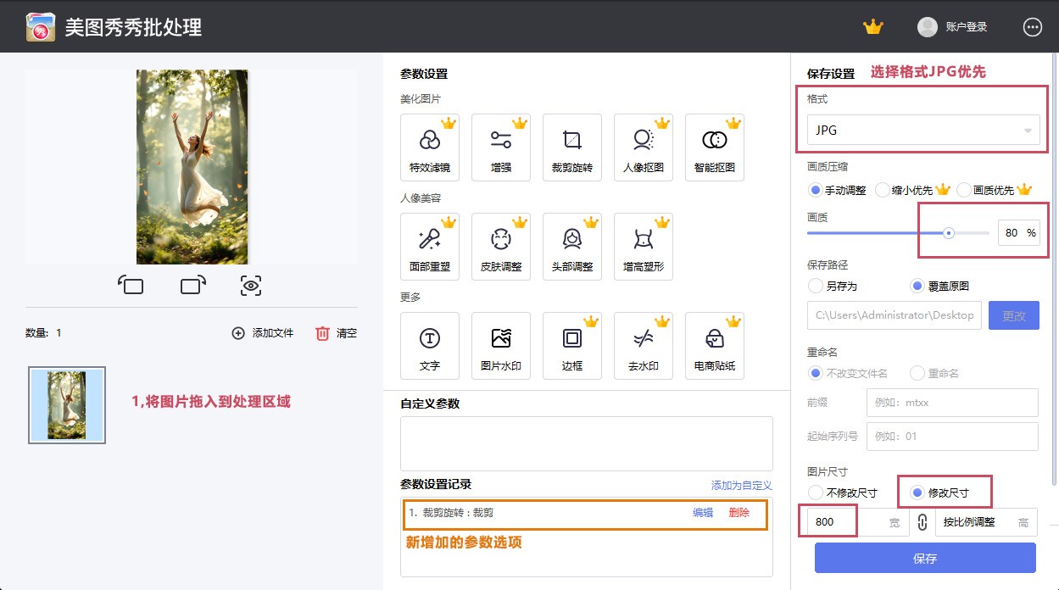This screenshot has width=1059, height=590.
Task: Open the 人像抠图 portrait cutout tool
Action: [x=643, y=147]
